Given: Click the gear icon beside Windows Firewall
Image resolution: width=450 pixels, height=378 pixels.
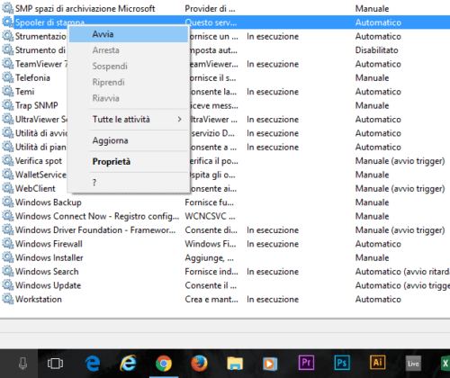Looking at the screenshot, I should (x=7, y=244).
